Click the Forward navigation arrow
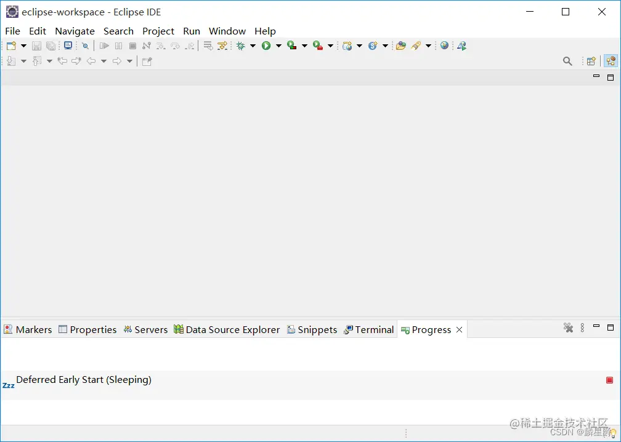 coord(117,61)
